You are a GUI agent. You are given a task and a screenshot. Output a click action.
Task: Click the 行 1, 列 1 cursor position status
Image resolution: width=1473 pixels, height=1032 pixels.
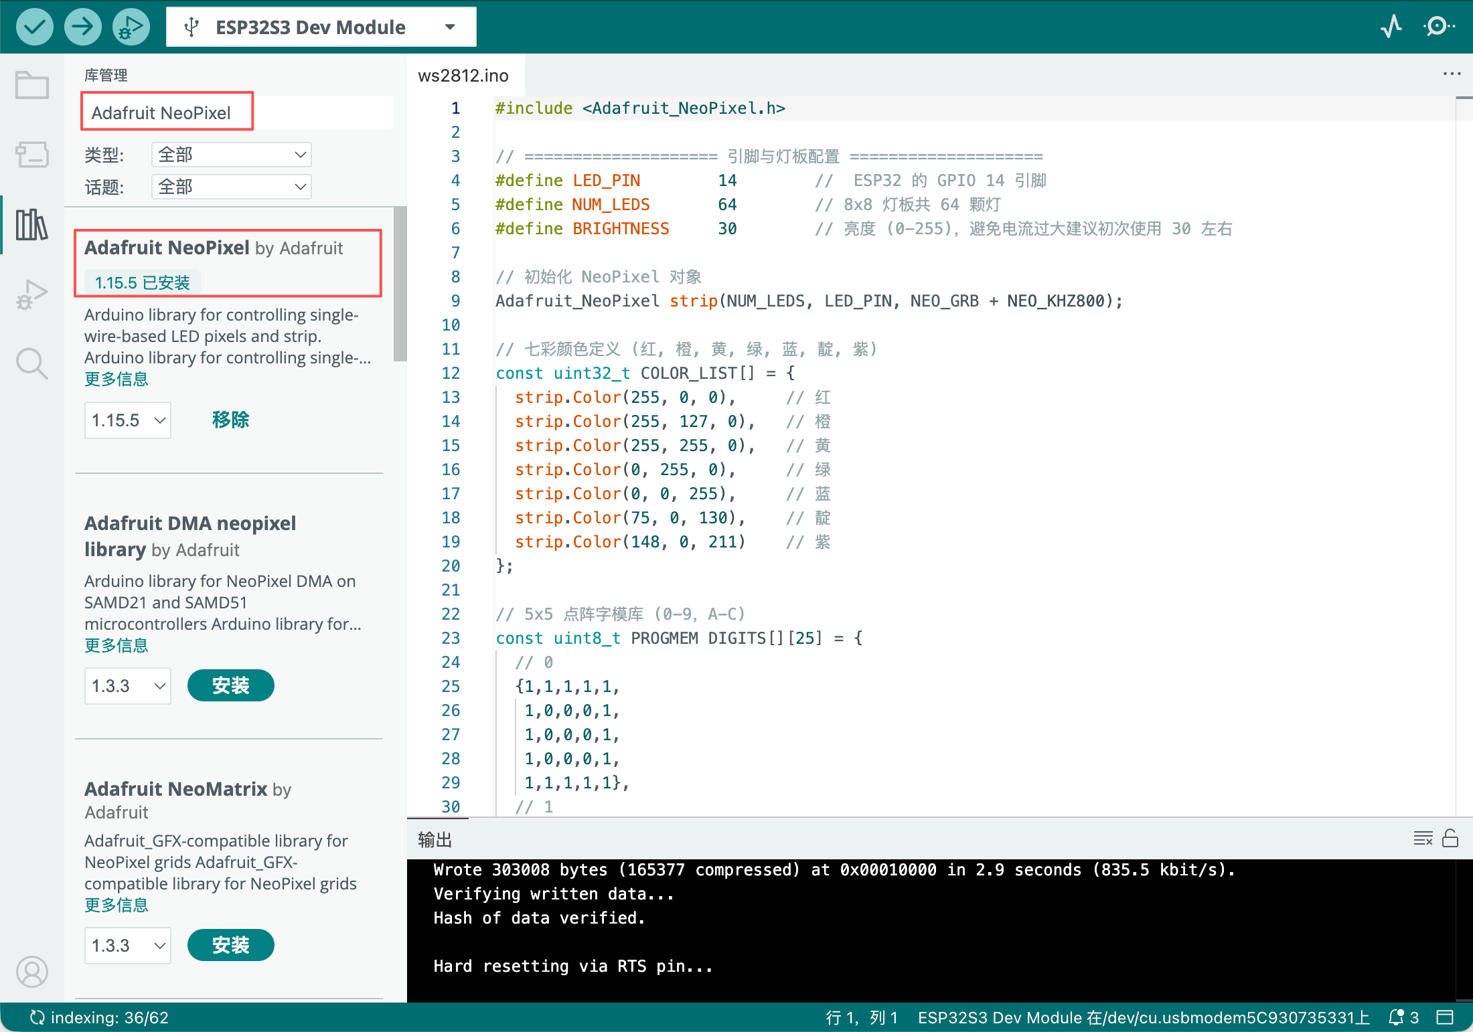pyautogui.click(x=861, y=1018)
